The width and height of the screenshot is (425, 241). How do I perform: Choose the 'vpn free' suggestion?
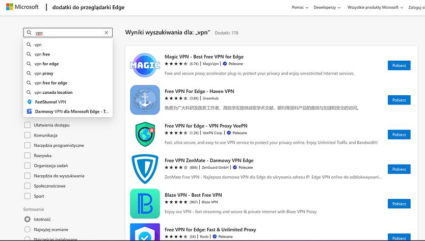[68, 54]
